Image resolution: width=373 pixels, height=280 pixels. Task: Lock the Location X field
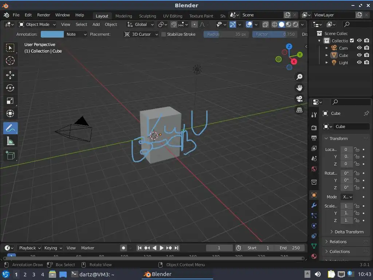[x=356, y=149]
